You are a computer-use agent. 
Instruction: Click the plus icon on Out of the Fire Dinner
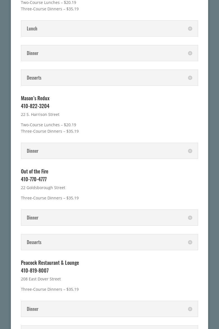pos(190,218)
